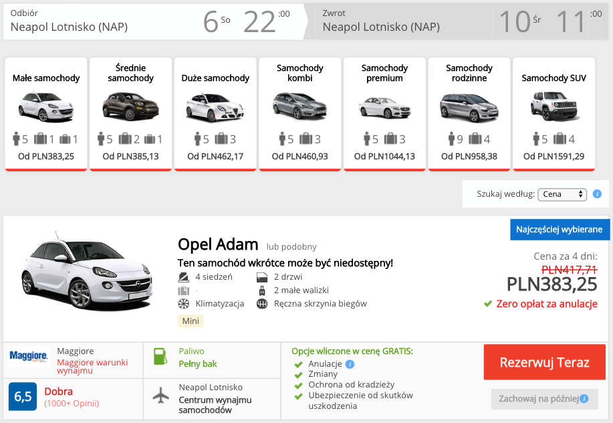
Task: Click the Dobra rating label
Action: click(x=59, y=392)
